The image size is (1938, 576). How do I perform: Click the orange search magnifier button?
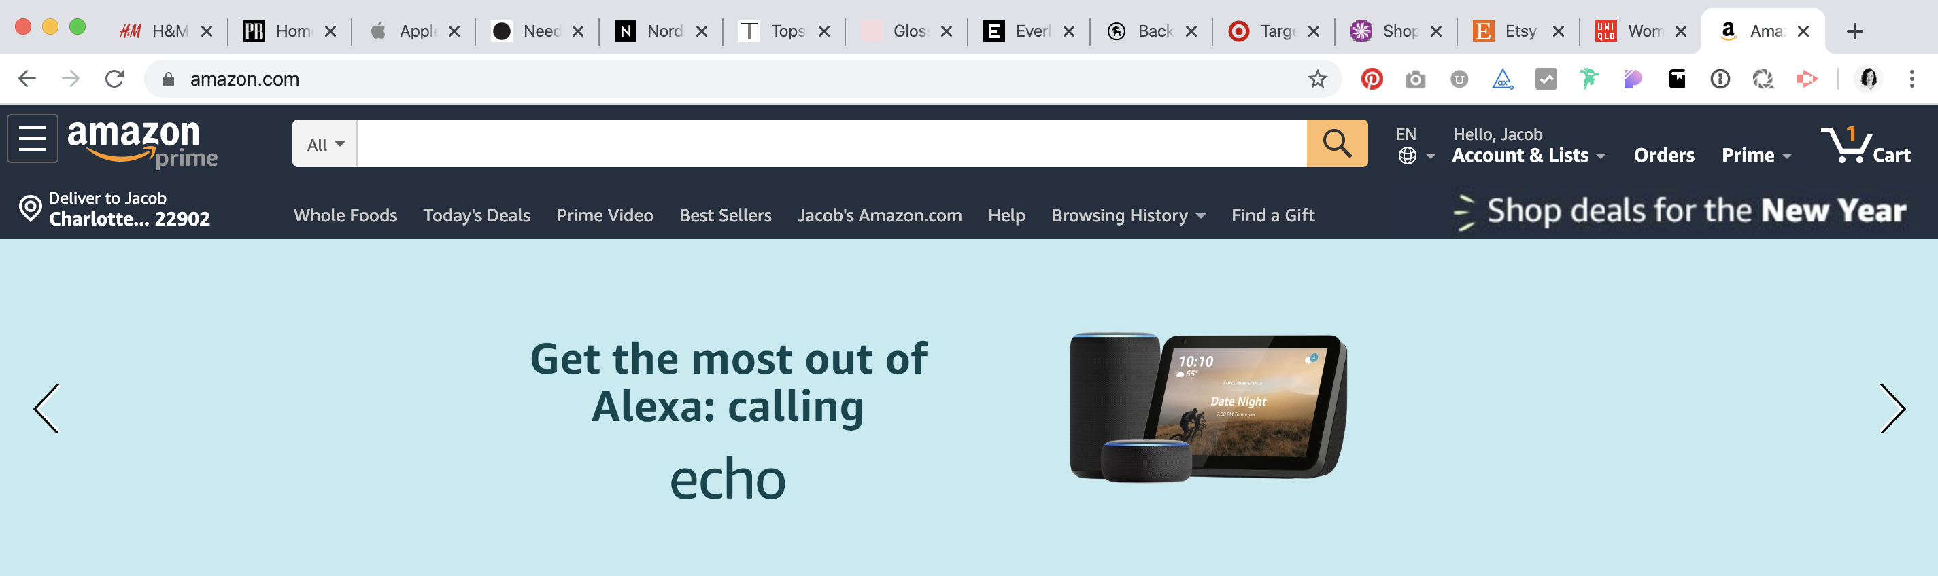click(1337, 143)
